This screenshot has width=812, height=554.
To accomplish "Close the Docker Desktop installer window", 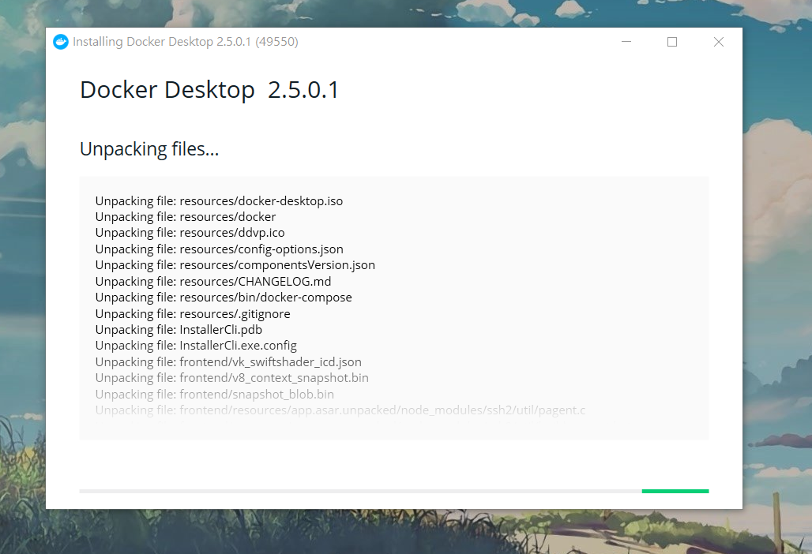I will pyautogui.click(x=718, y=42).
